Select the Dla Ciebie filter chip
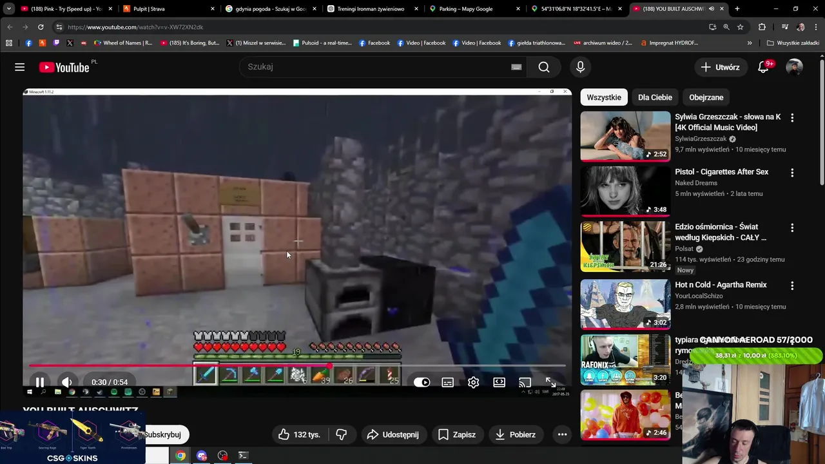 655,97
